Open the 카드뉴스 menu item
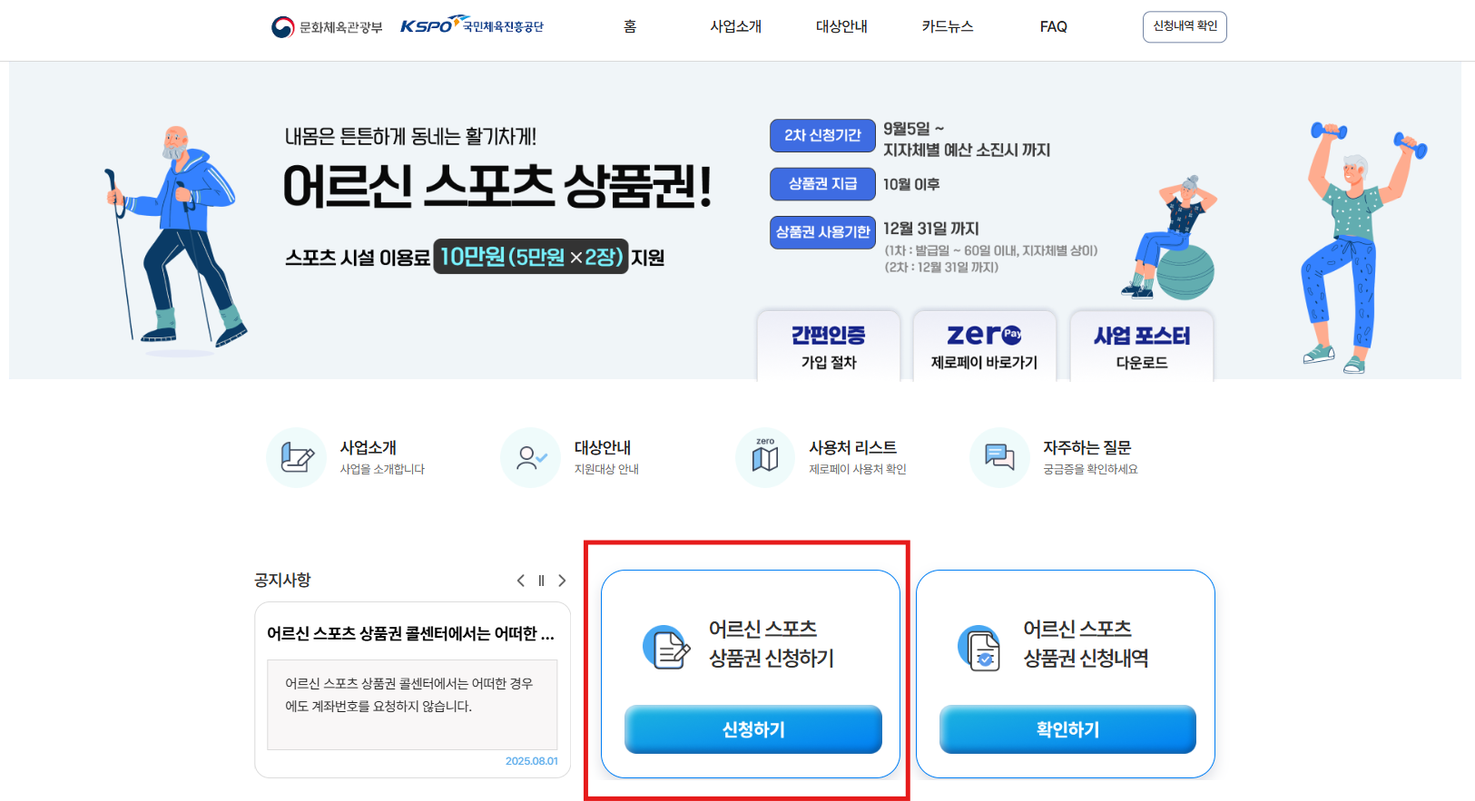Image resolution: width=1475 pixels, height=801 pixels. [x=948, y=27]
